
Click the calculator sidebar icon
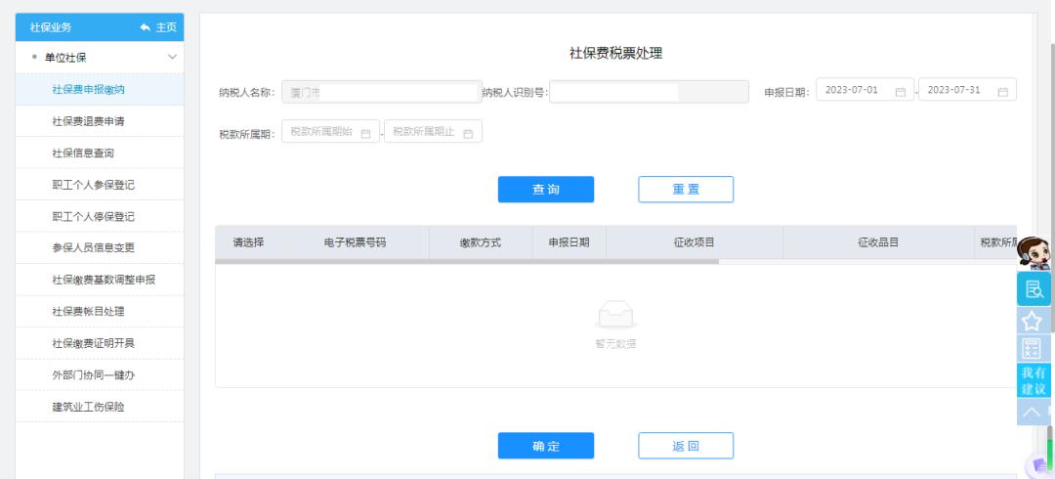point(1034,348)
